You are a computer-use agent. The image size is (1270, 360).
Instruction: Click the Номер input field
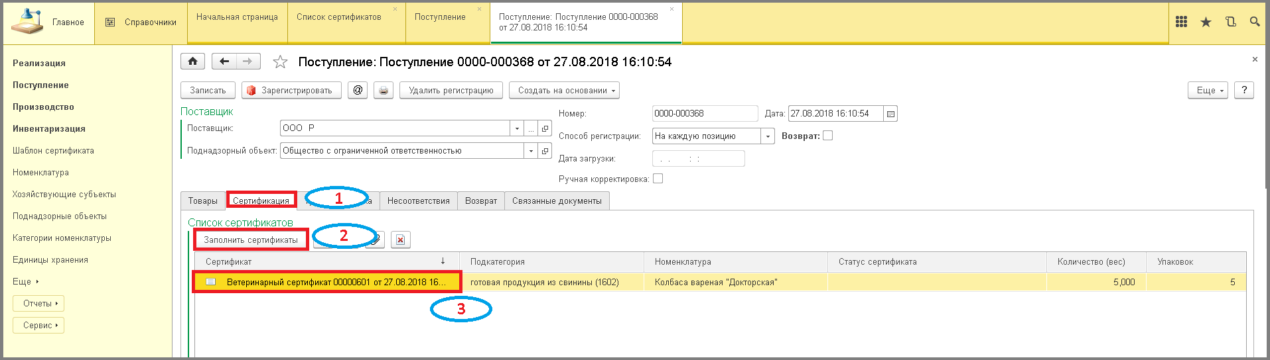[704, 114]
